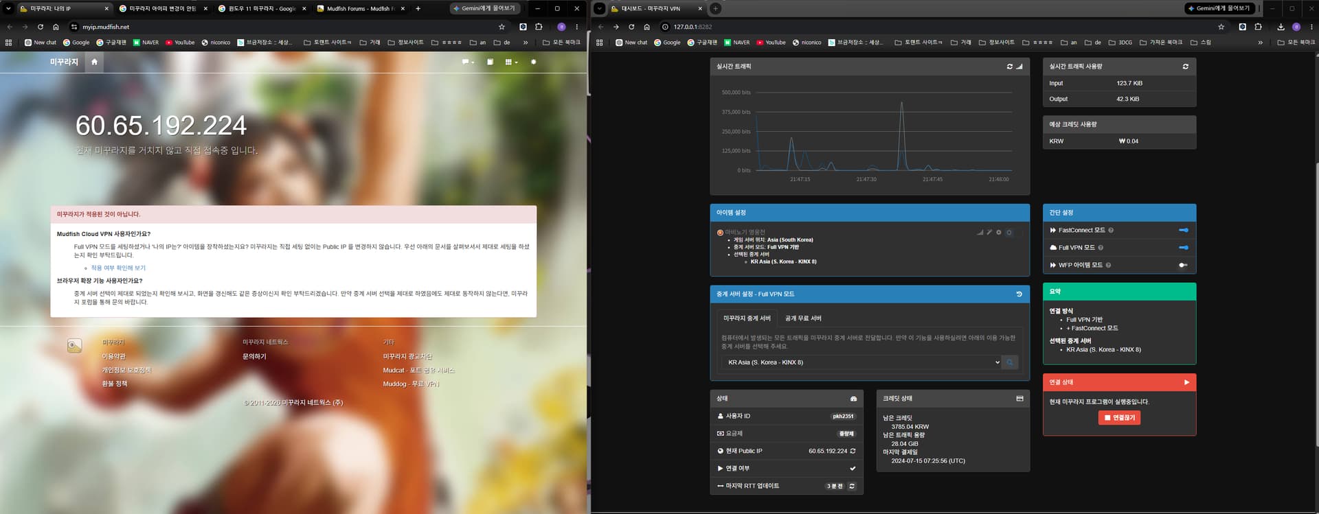Open the 모든 북마크 folder in the right browser
Image resolution: width=1319 pixels, height=514 pixels.
1296,43
